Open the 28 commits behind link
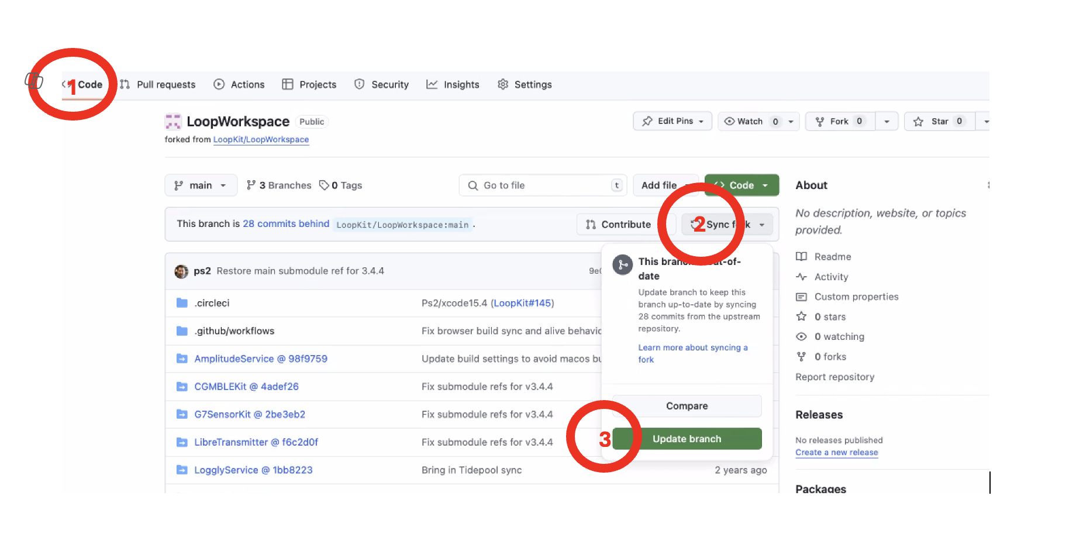This screenshot has height=537, width=1076. [x=286, y=223]
